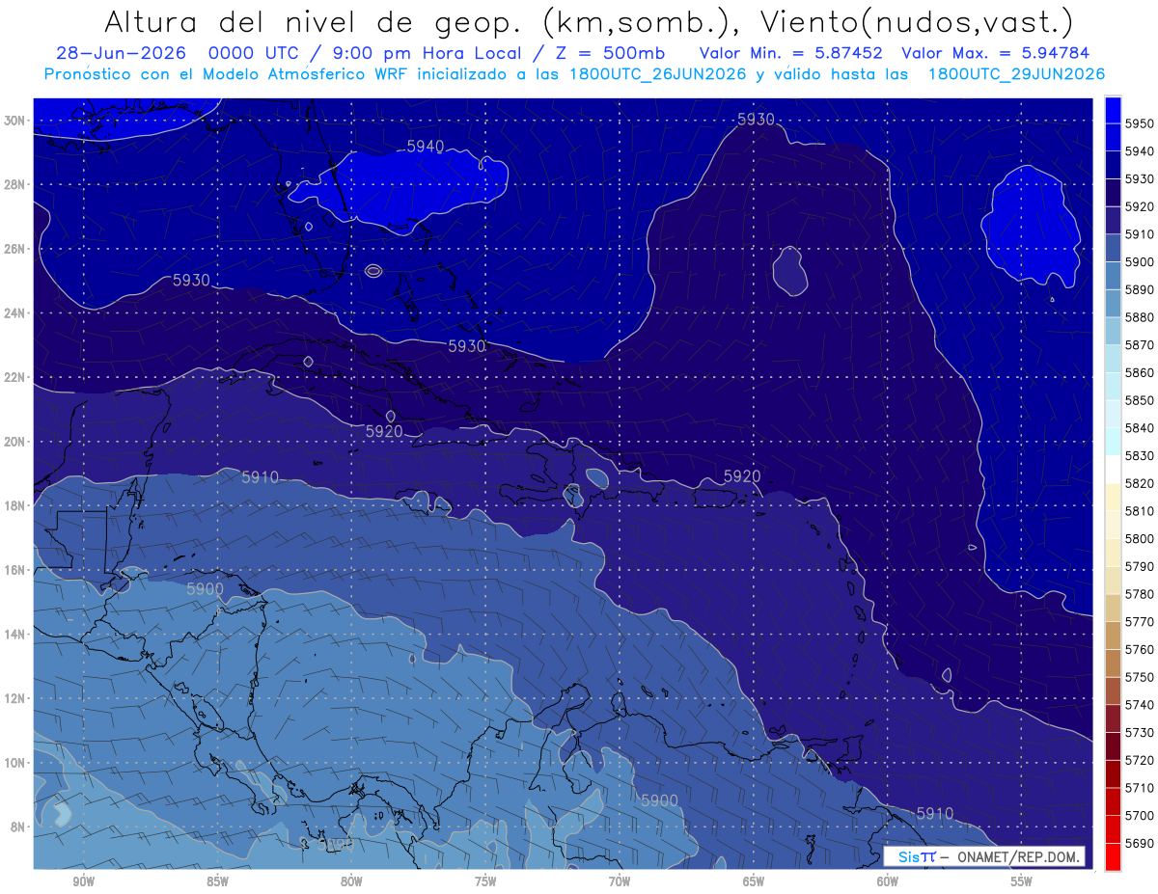Click the colorbar label 5860
Image resolution: width=1158 pixels, height=894 pixels.
point(1139,373)
